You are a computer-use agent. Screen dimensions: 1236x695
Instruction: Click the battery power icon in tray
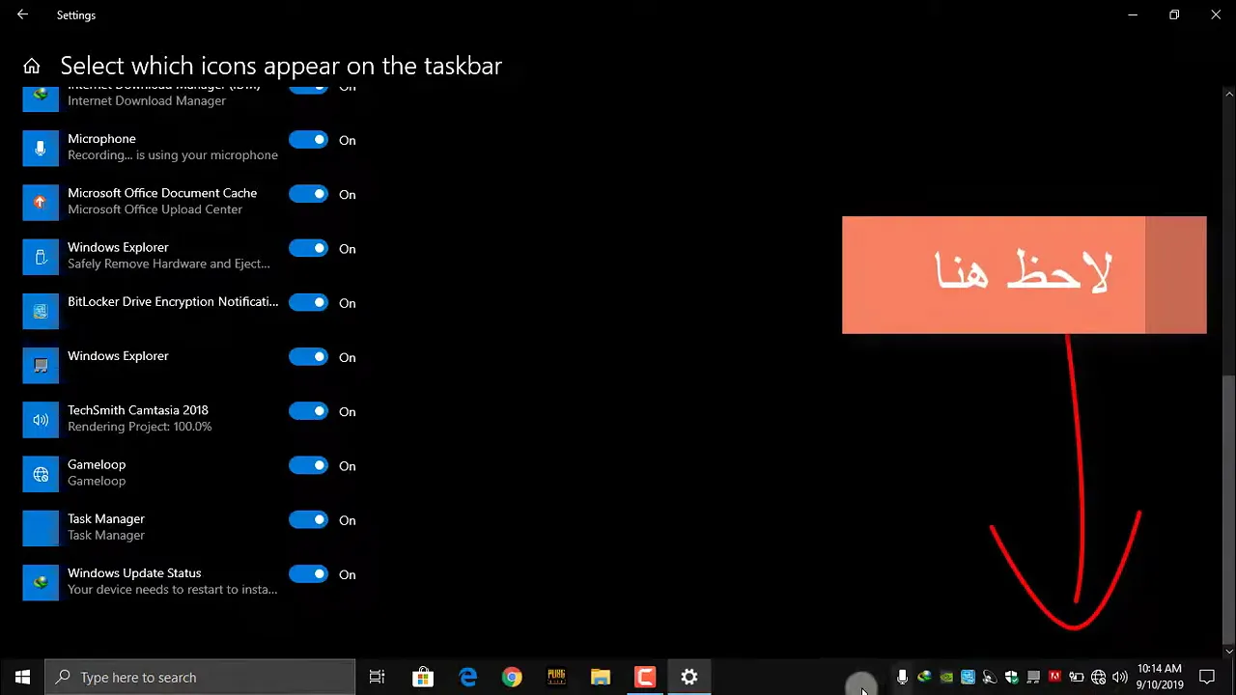pos(1076,678)
